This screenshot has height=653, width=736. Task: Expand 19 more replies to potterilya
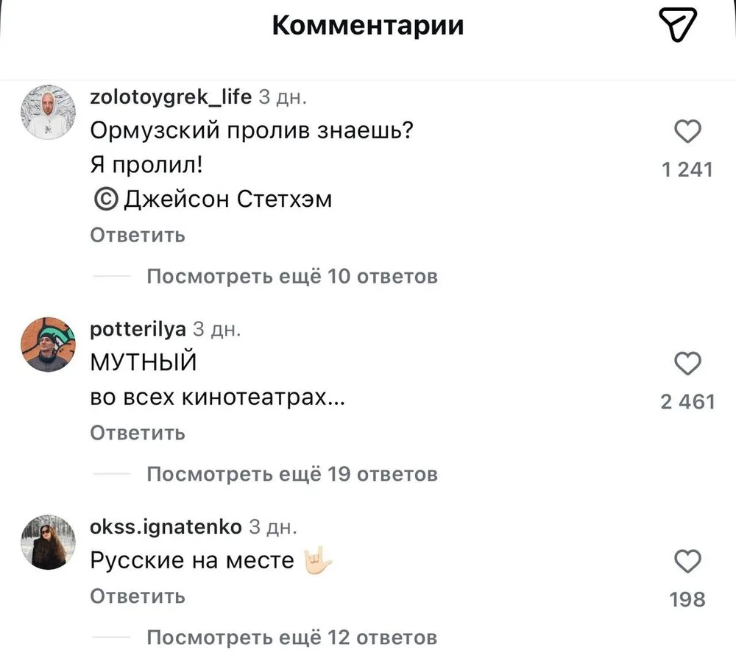[292, 474]
